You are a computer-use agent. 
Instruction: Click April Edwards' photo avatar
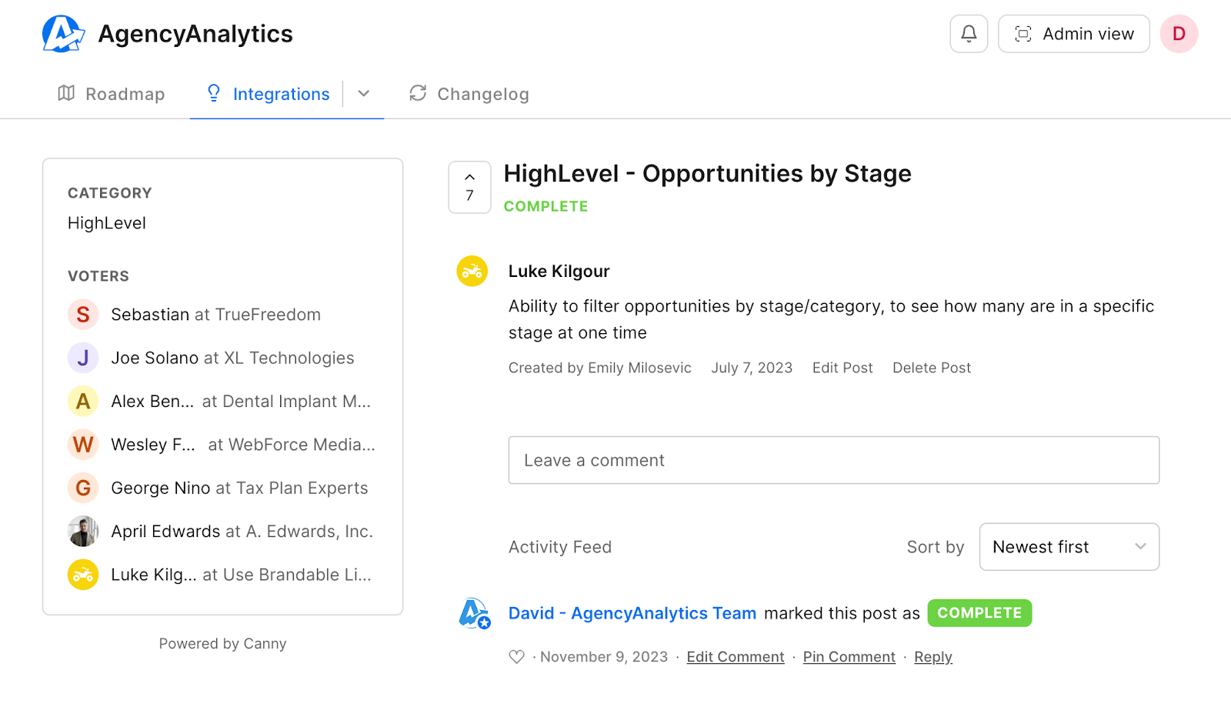[83, 532]
